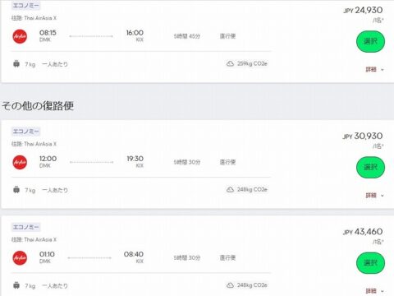Expand 詳細 for the 08:15 flight
Screen dimensions: 394x296
click(x=374, y=70)
